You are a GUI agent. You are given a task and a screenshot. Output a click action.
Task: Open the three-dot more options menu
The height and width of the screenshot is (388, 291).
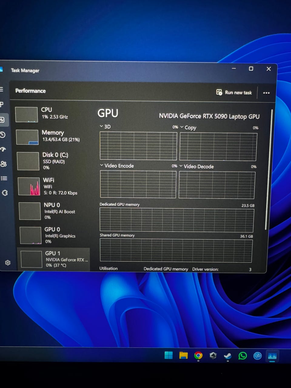tap(266, 93)
